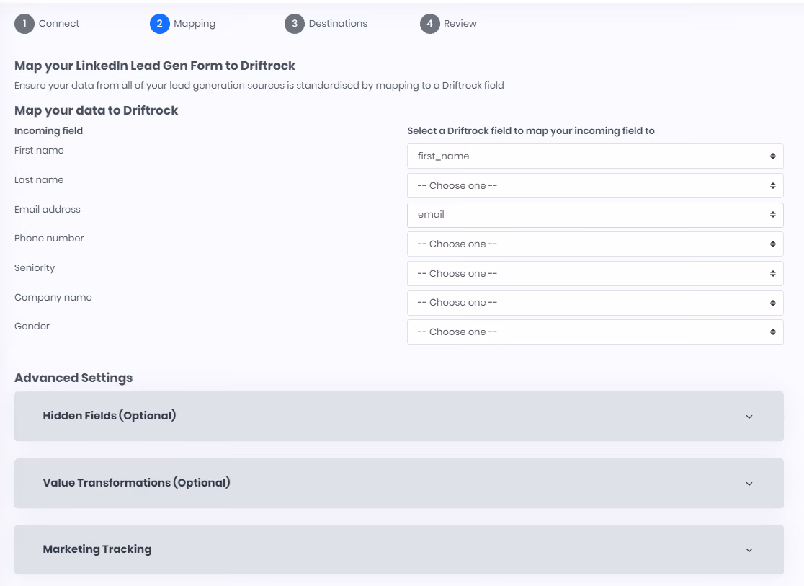Click the 'Email address' incoming field label
The height and width of the screenshot is (586, 804).
click(47, 209)
